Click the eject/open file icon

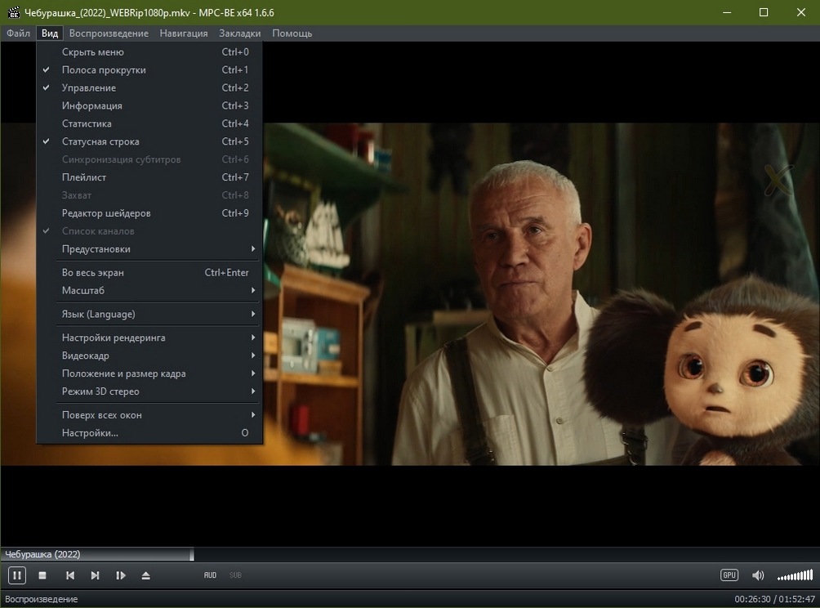(146, 575)
